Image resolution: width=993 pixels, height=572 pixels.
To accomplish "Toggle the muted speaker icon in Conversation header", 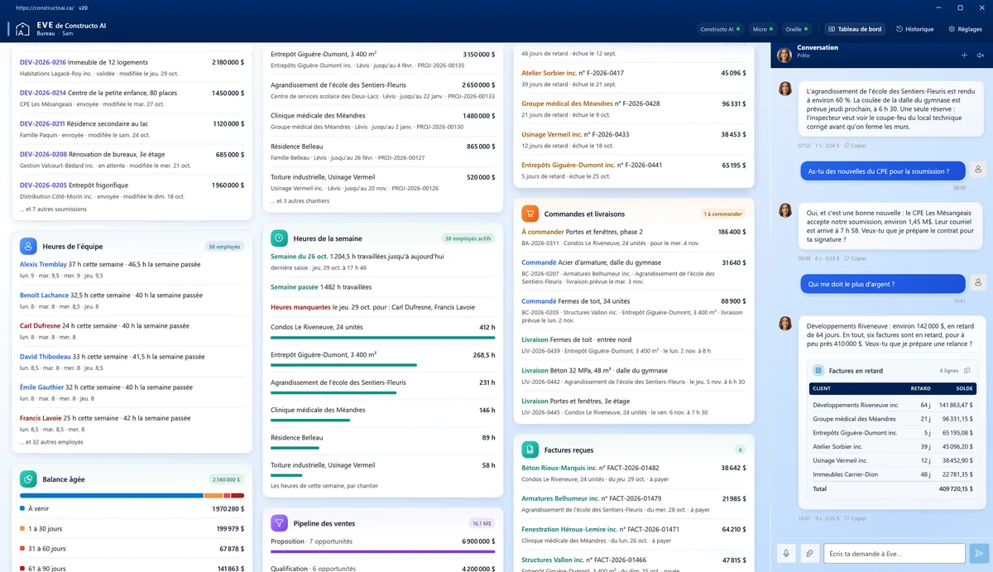I will click(x=981, y=55).
